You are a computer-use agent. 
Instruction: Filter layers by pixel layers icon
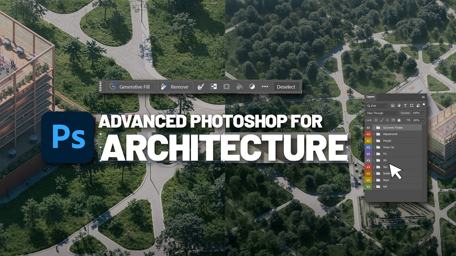tap(393, 106)
